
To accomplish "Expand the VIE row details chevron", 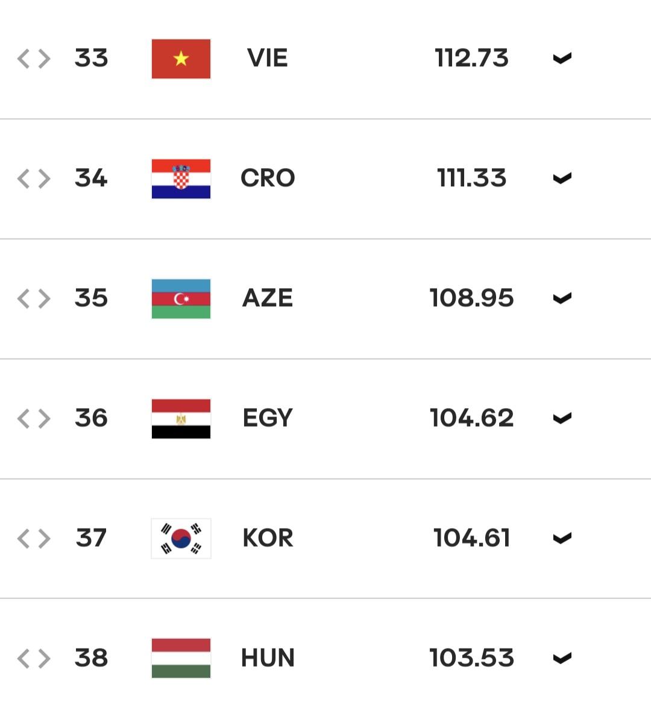I will 562,58.
